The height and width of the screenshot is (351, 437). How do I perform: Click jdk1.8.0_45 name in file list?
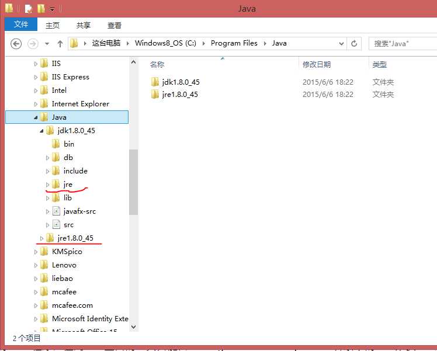click(x=181, y=82)
